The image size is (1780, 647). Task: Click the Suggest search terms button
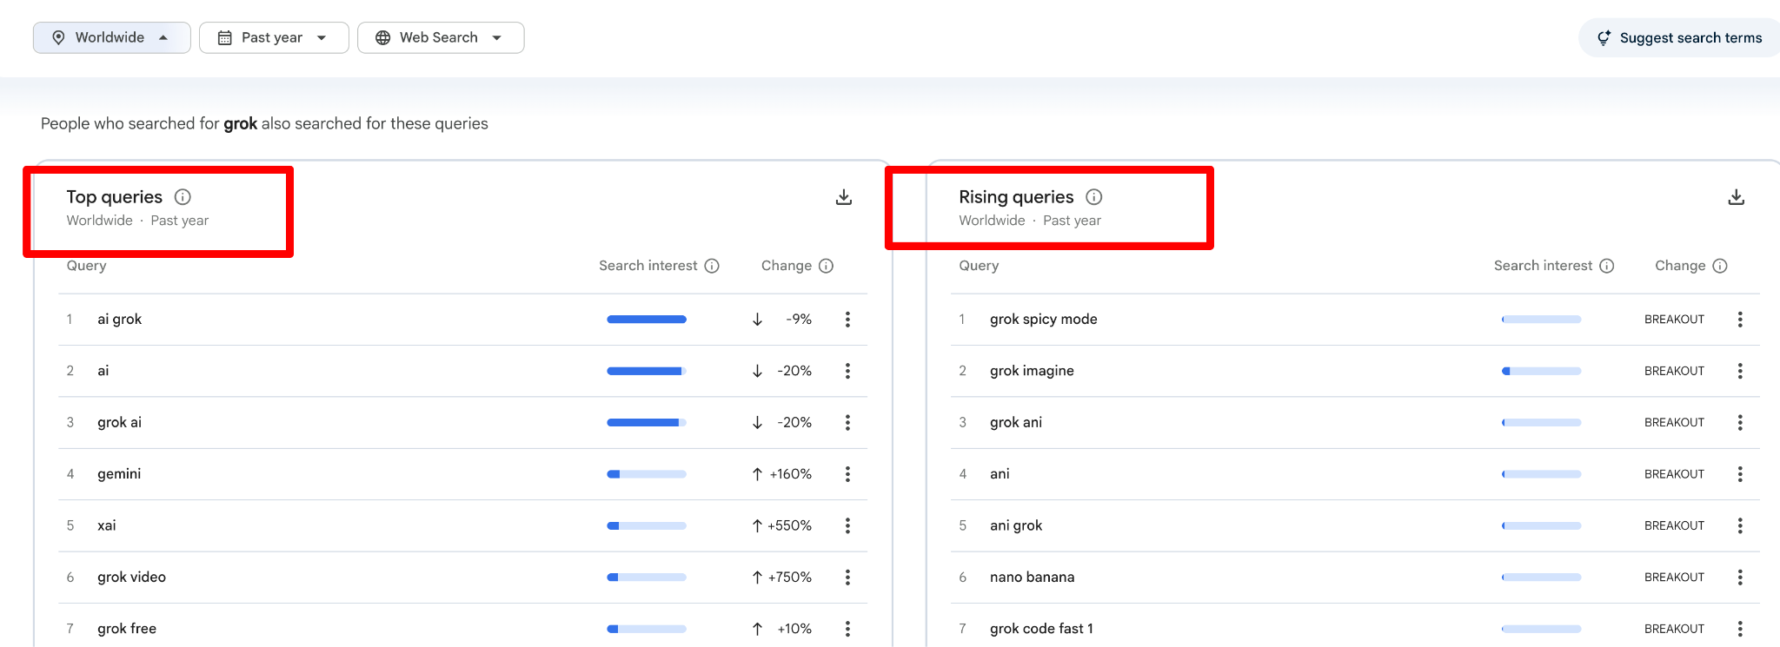click(x=1679, y=37)
